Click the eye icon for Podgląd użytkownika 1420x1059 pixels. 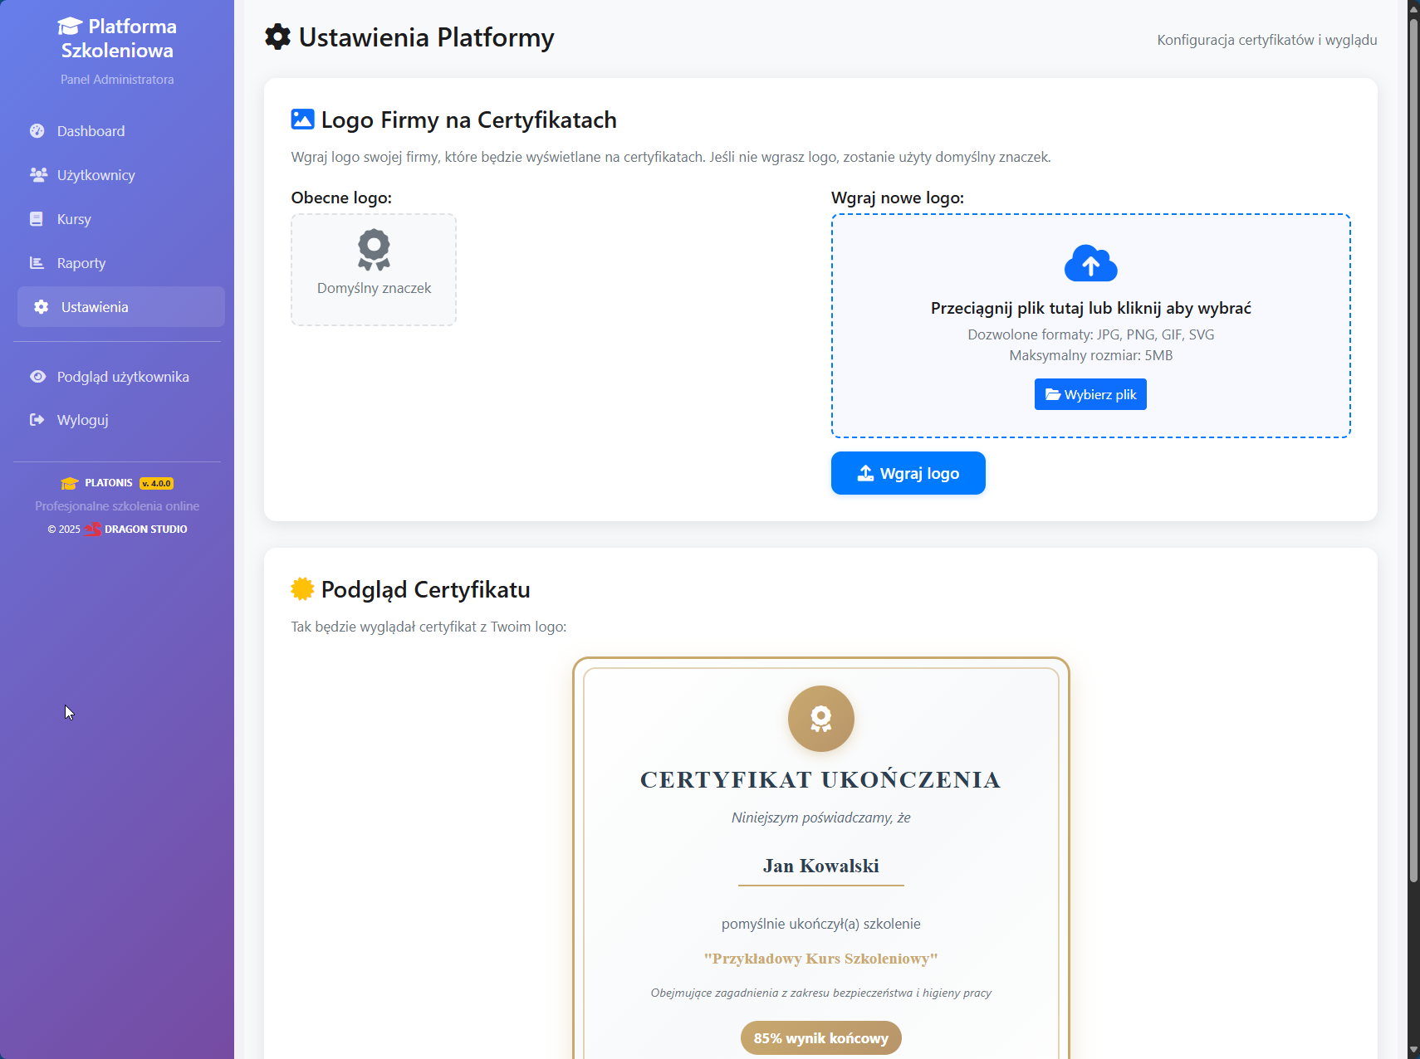[x=37, y=377]
